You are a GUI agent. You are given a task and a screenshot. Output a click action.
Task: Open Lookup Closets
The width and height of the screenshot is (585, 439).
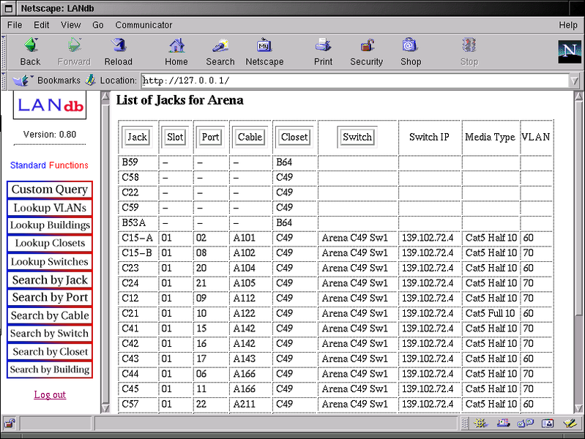click(x=50, y=243)
